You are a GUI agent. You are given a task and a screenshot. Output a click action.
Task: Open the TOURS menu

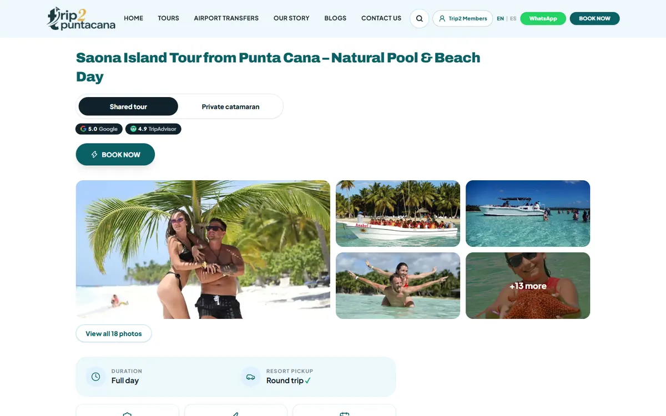point(168,18)
